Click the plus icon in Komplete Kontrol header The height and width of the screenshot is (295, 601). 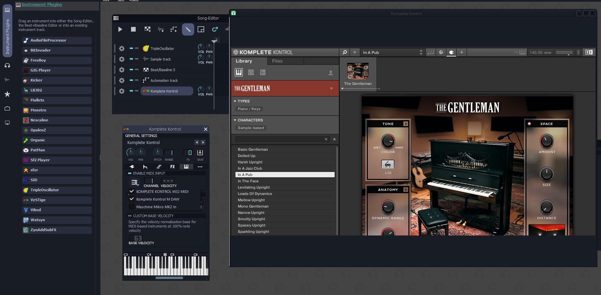point(462,52)
